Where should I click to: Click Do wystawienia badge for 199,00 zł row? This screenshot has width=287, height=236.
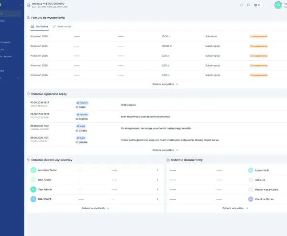tap(259, 46)
